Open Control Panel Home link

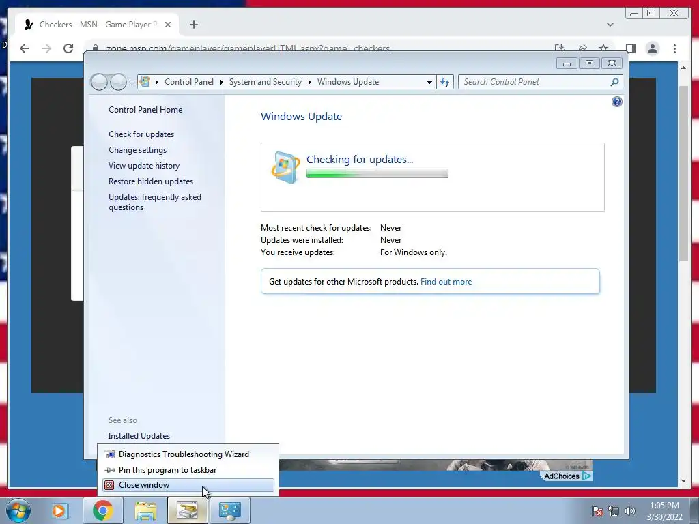[x=145, y=110]
